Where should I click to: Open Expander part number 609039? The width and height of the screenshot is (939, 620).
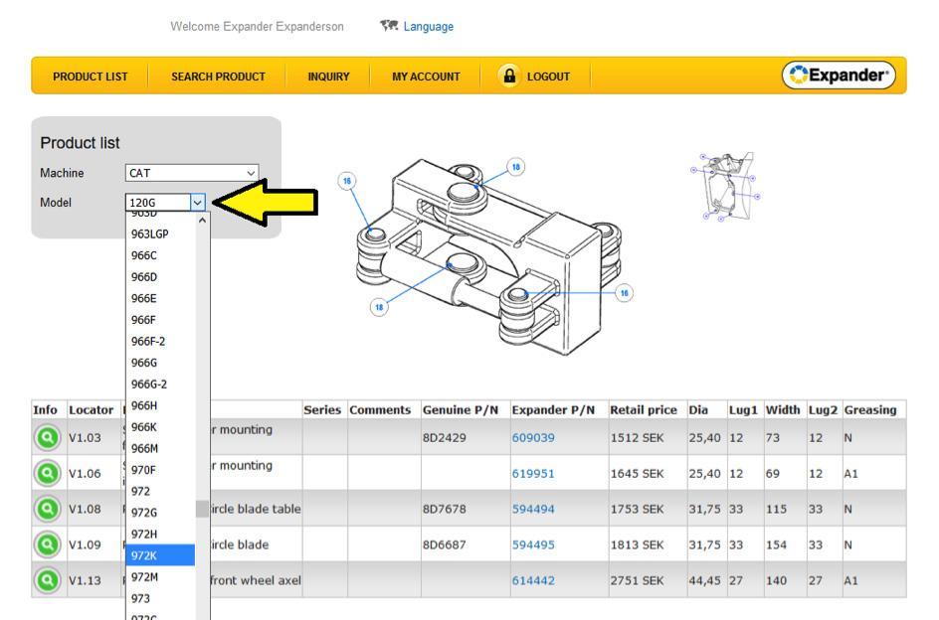coord(533,437)
